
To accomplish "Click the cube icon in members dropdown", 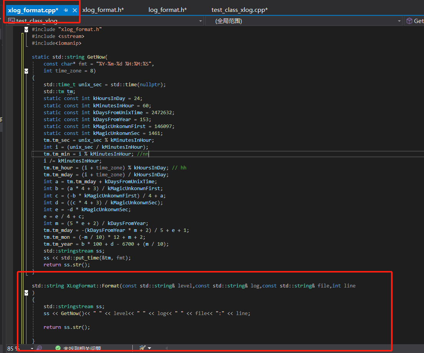I will [x=409, y=21].
